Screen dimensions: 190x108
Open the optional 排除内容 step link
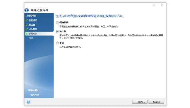35,95
